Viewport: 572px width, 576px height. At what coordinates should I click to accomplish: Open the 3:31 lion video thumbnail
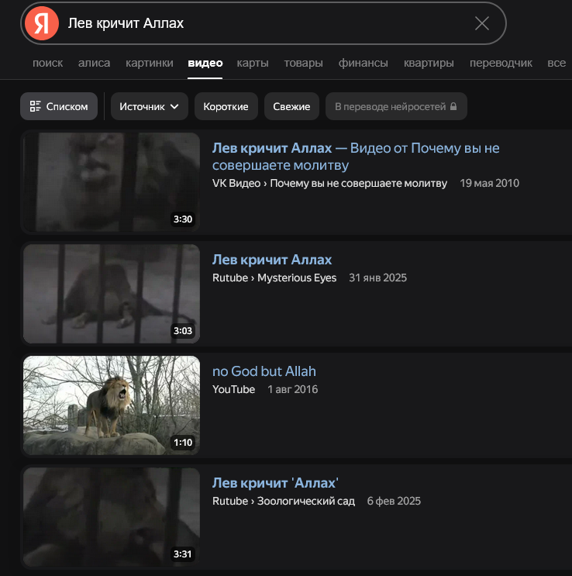(112, 517)
